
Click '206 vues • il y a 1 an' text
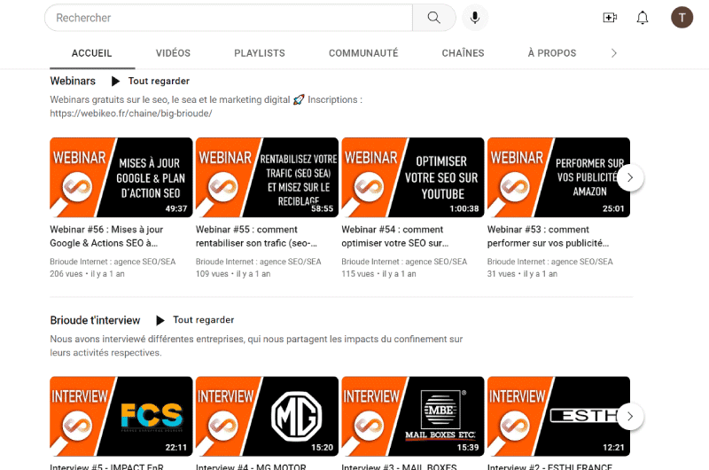point(87,274)
